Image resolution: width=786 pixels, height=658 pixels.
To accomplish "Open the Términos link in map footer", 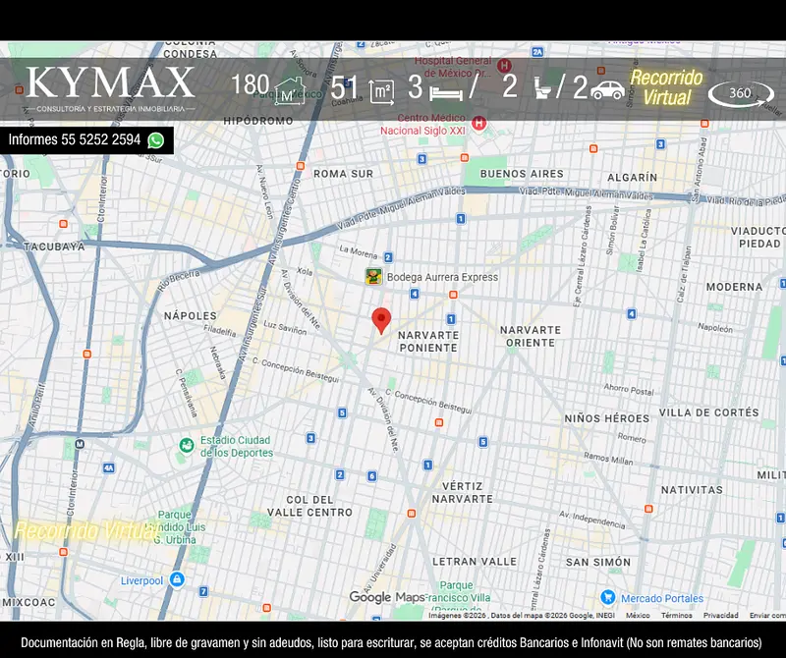I will (676, 616).
